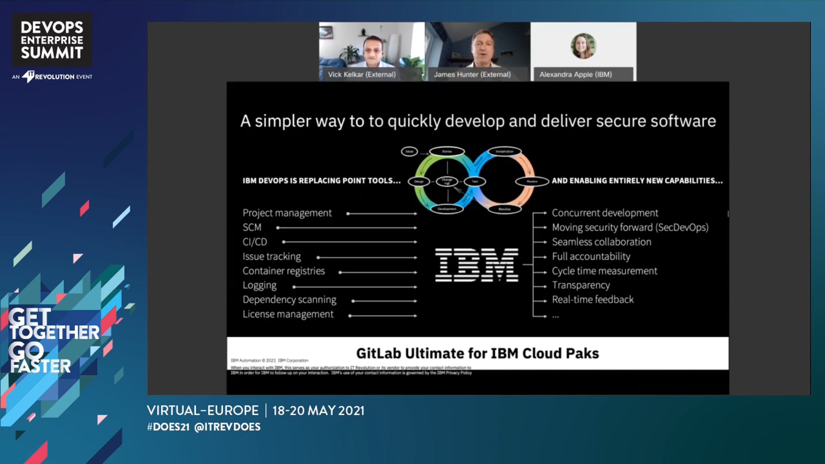The image size is (825, 464).
Task: Click the 'Alexandra Apple (IBM)' name label
Action: (x=576, y=74)
